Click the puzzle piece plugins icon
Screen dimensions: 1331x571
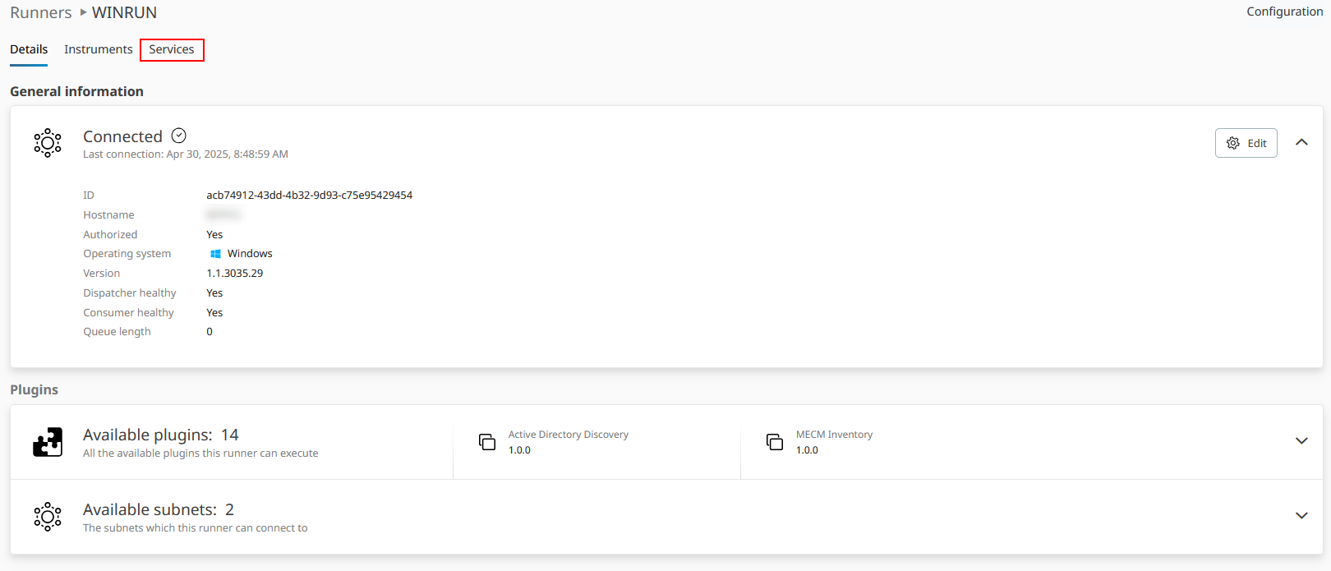[48, 442]
